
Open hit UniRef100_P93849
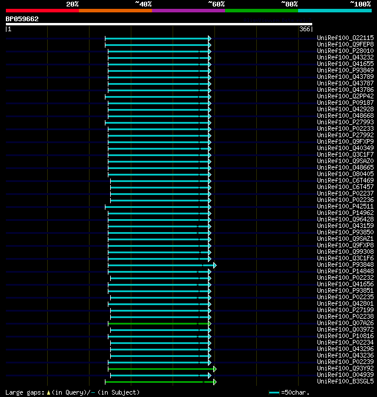[345, 70]
